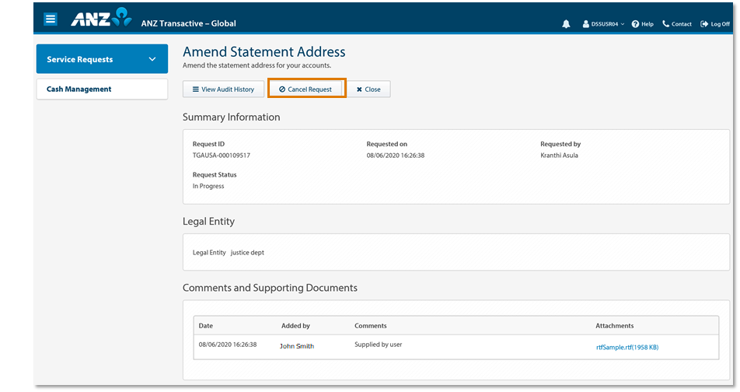This screenshot has height=392, width=740.
Task: Close the Amend Statement Address page
Action: tap(368, 89)
